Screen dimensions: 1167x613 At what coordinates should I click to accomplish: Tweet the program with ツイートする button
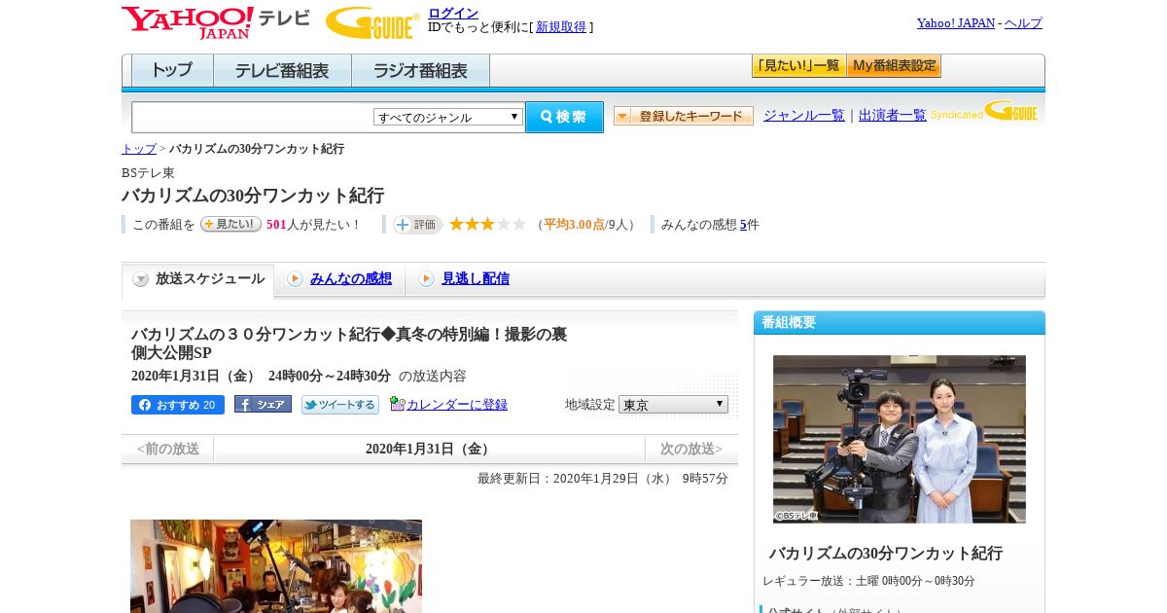point(340,405)
